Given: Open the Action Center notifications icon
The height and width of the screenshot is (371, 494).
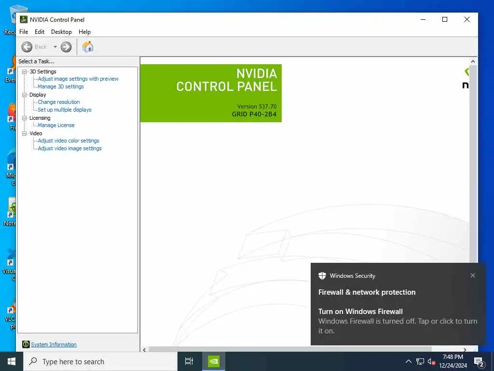Looking at the screenshot, I should click(x=479, y=362).
